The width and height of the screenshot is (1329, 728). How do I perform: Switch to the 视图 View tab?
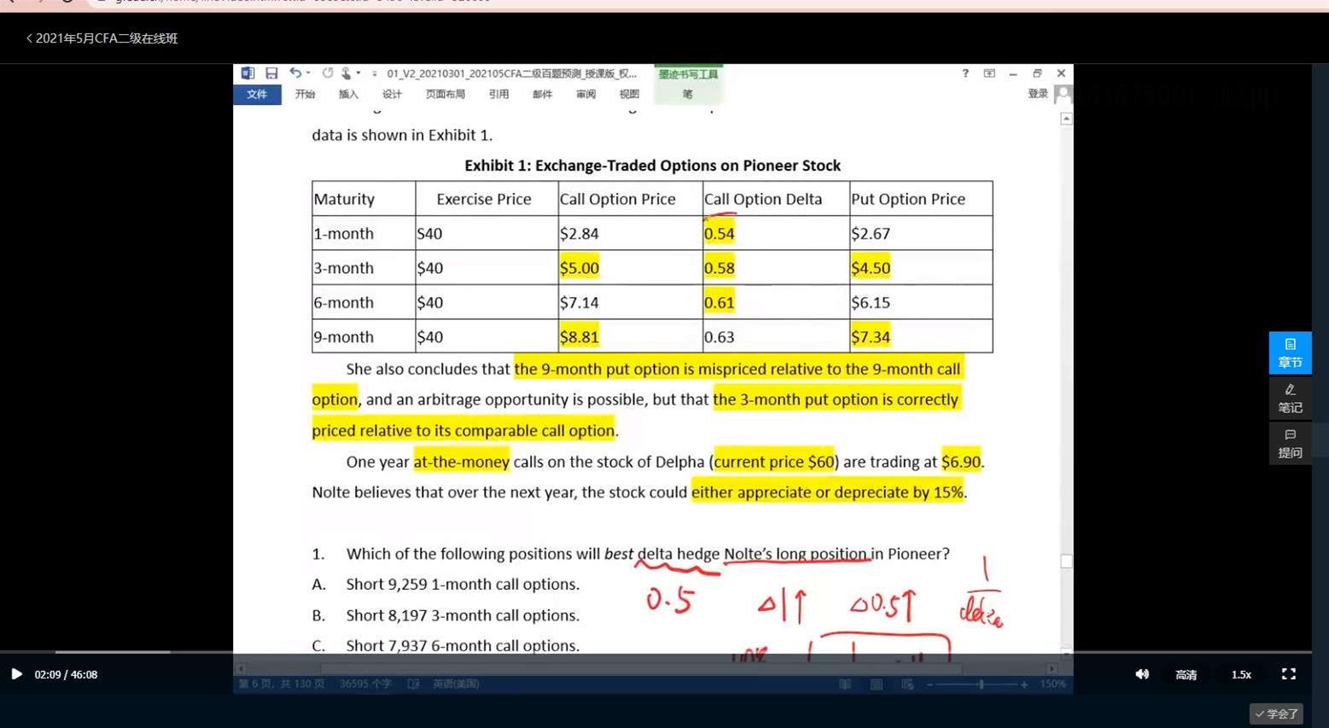[629, 94]
